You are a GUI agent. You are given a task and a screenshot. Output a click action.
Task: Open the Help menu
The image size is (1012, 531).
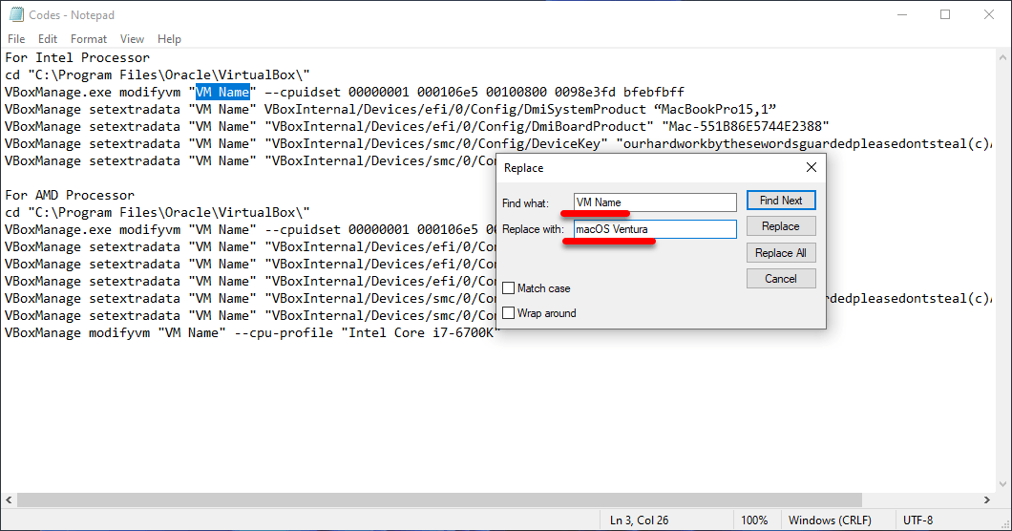click(x=169, y=39)
